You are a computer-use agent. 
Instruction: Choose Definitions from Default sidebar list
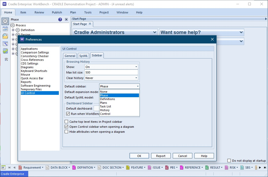coord(119,99)
